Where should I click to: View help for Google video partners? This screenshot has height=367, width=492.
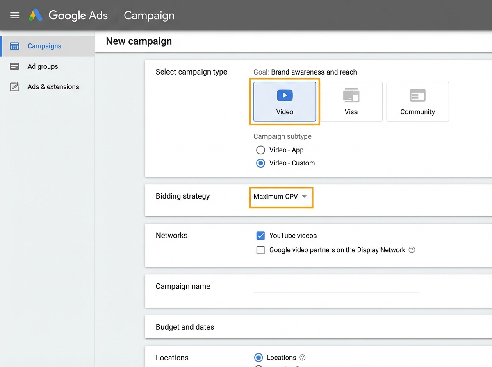click(412, 249)
